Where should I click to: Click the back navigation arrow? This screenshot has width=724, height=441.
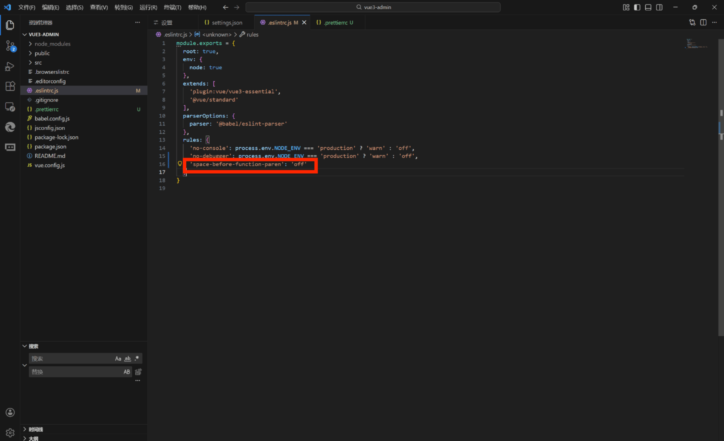pyautogui.click(x=225, y=7)
